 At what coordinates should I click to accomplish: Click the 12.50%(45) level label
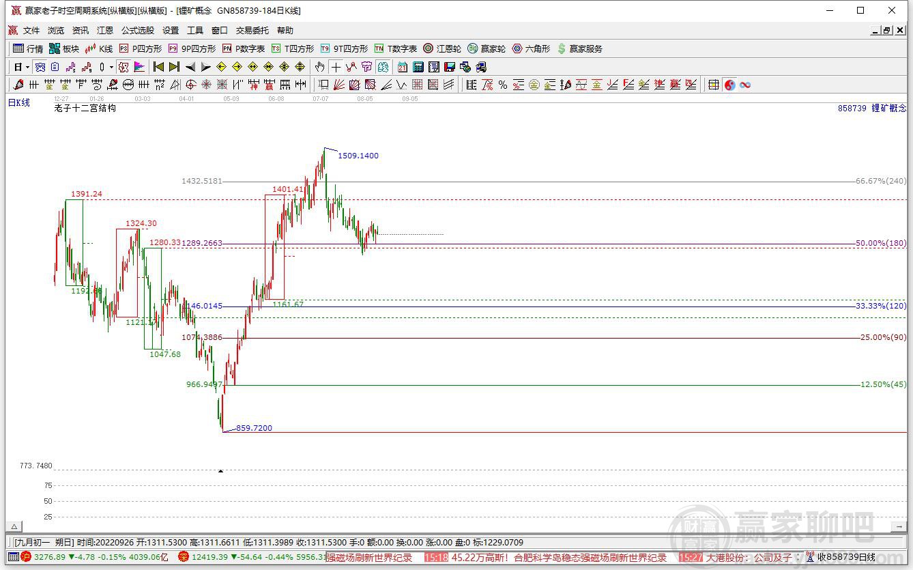click(884, 384)
